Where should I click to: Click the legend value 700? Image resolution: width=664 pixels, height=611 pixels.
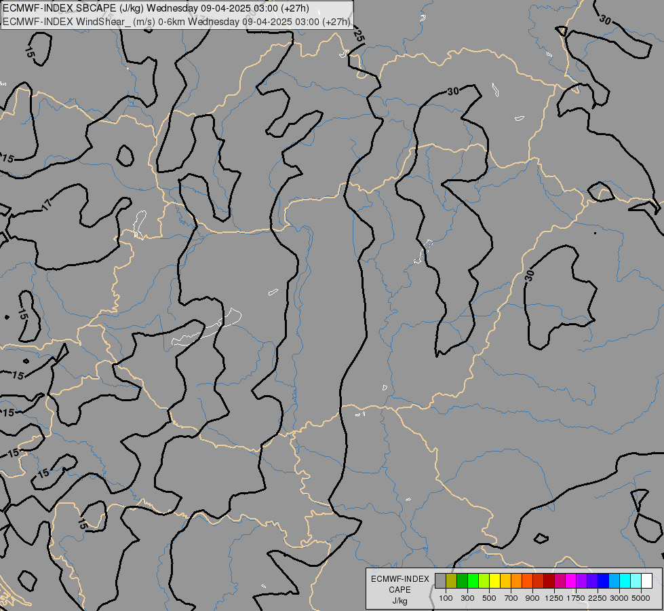coord(511,598)
